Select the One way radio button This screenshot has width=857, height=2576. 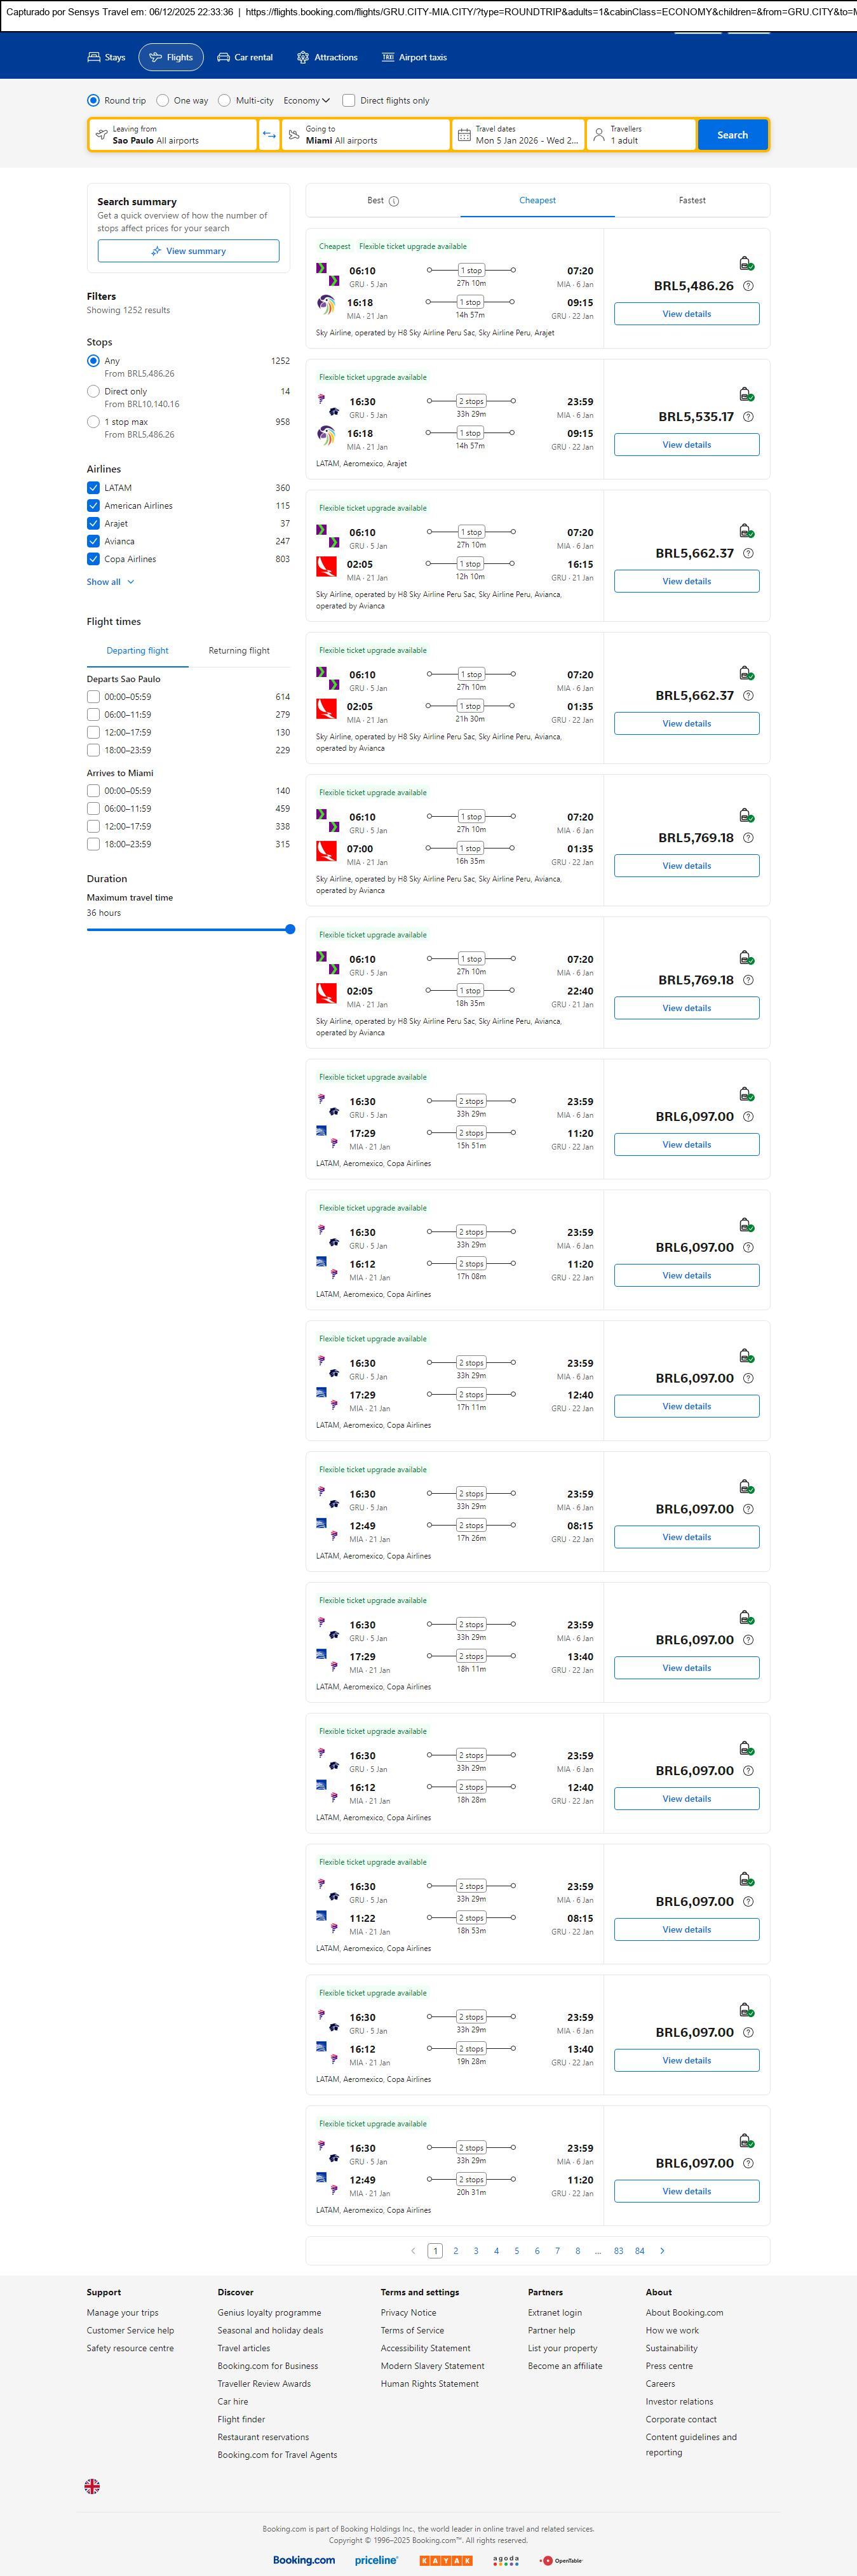coord(163,101)
